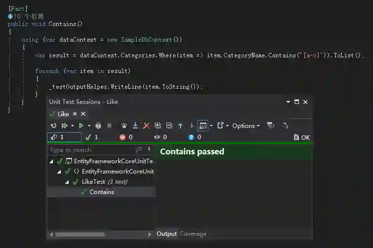Focus the Type to search field

click(91, 150)
